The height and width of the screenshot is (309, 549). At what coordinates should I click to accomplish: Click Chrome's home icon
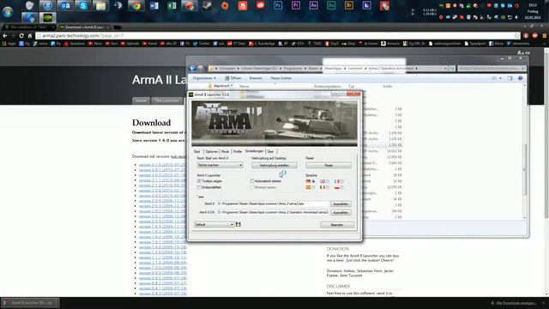(30, 36)
